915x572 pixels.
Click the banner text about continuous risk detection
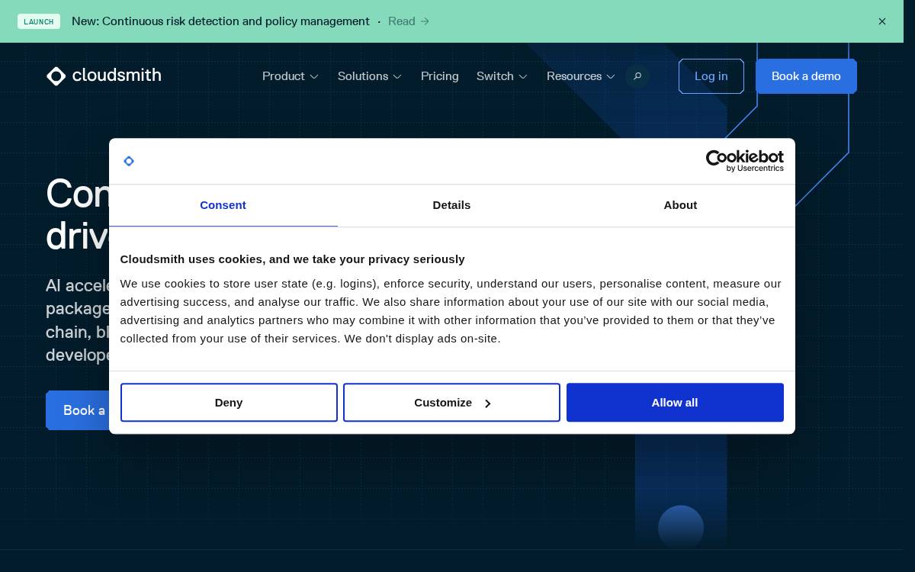click(x=220, y=21)
